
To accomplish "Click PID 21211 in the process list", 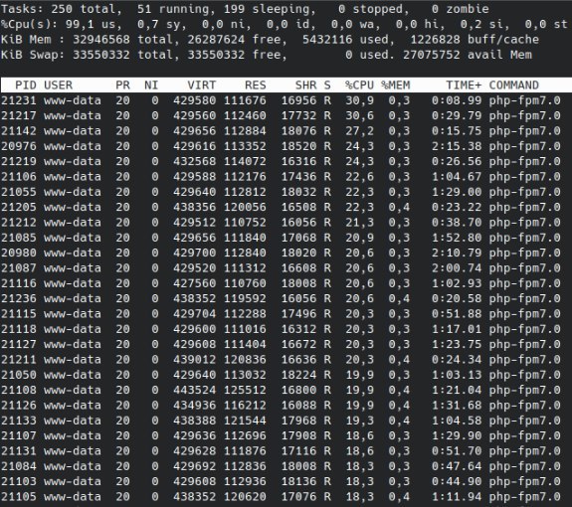I will pos(19,360).
